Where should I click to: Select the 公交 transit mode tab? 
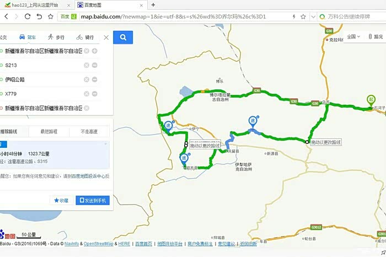pos(3,38)
